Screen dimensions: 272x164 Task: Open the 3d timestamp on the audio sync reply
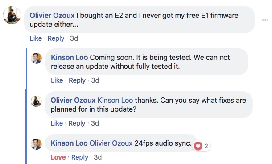(98, 157)
